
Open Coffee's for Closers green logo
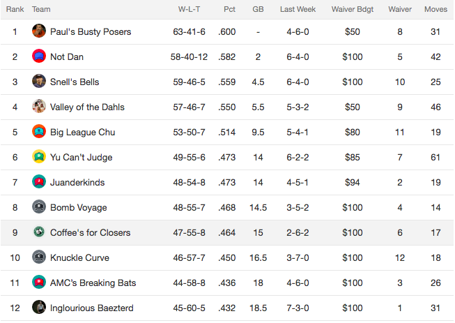tap(39, 232)
